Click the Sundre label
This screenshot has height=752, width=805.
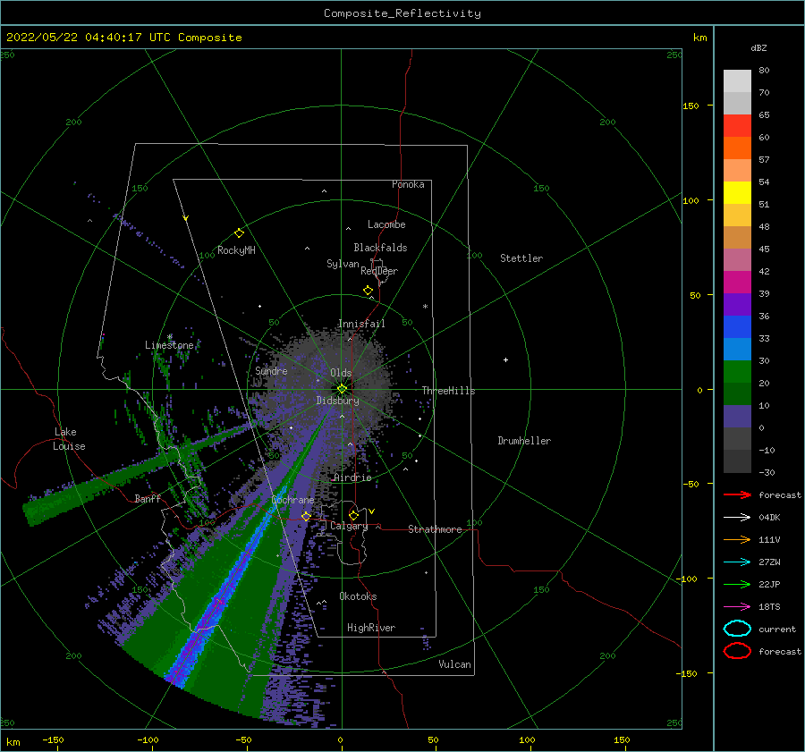(x=271, y=371)
